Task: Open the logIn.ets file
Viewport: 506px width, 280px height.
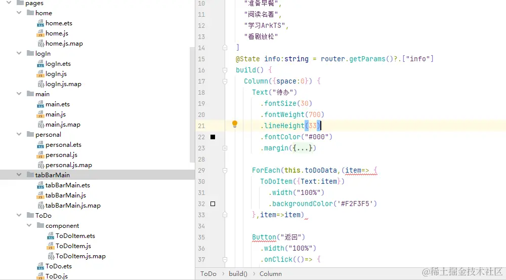Action: click(58, 64)
